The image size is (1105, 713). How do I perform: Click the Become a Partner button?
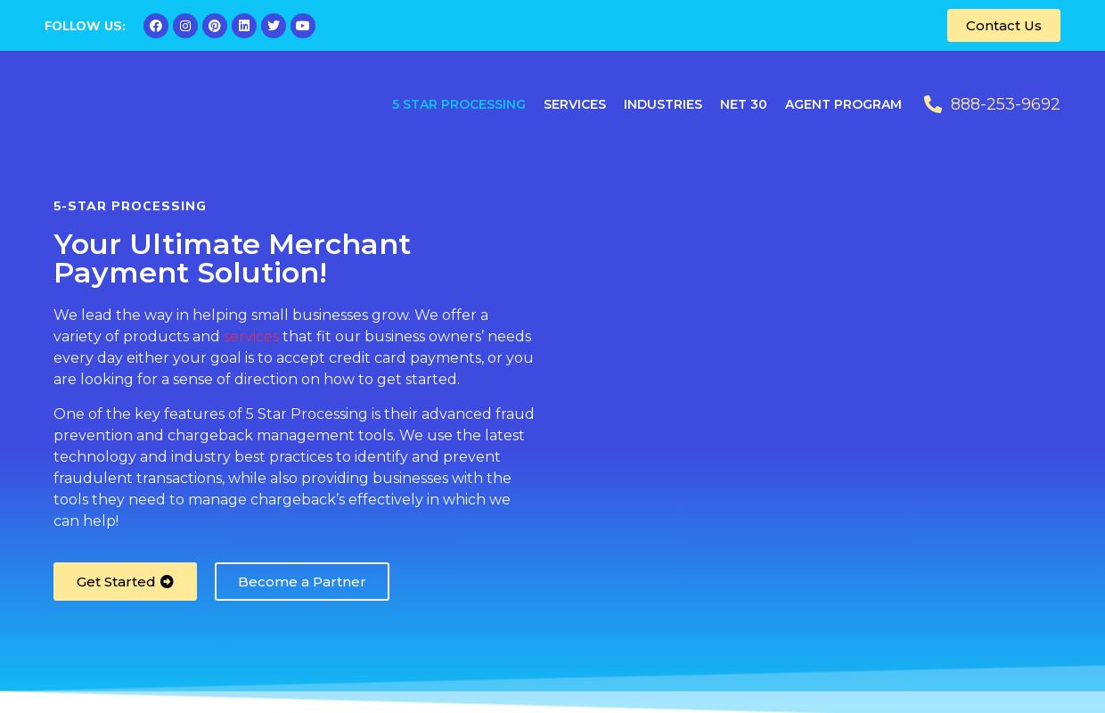(302, 581)
